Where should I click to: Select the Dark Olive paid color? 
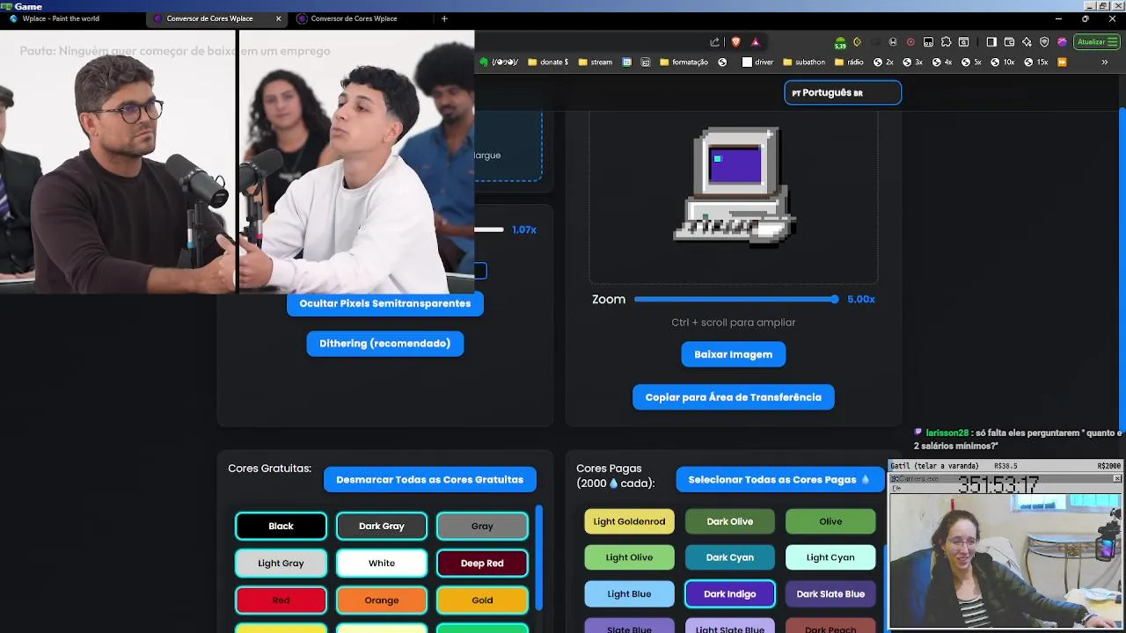[730, 521]
